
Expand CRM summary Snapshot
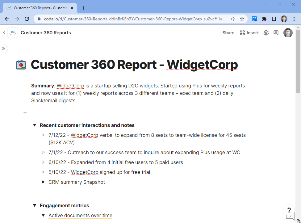pyautogui.click(x=43, y=182)
